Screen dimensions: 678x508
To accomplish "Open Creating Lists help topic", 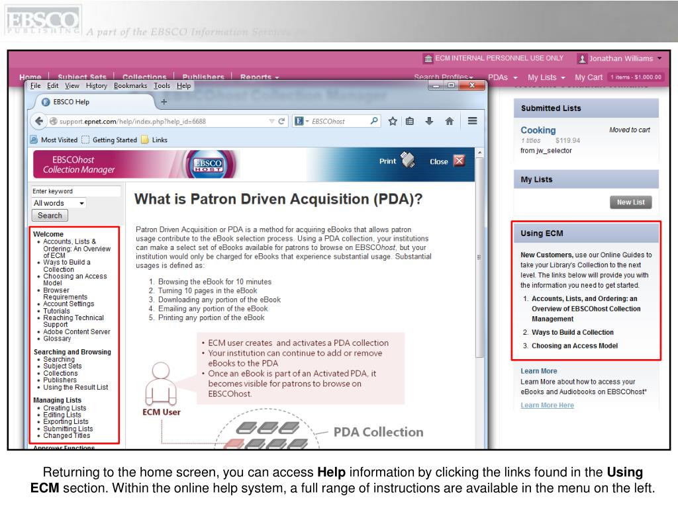I will [64, 408].
